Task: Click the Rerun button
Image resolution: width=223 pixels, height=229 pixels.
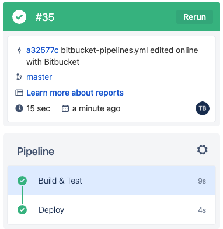Action: click(194, 17)
